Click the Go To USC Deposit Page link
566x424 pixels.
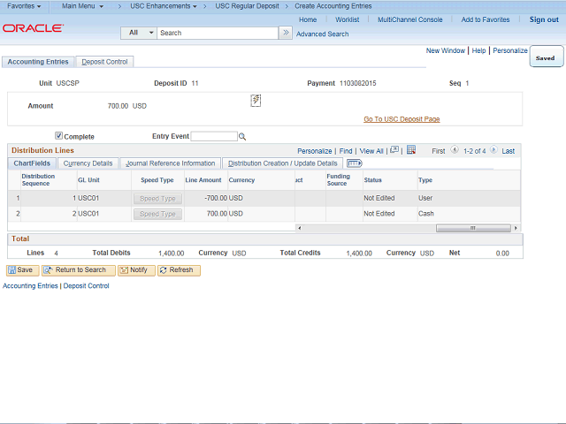402,119
